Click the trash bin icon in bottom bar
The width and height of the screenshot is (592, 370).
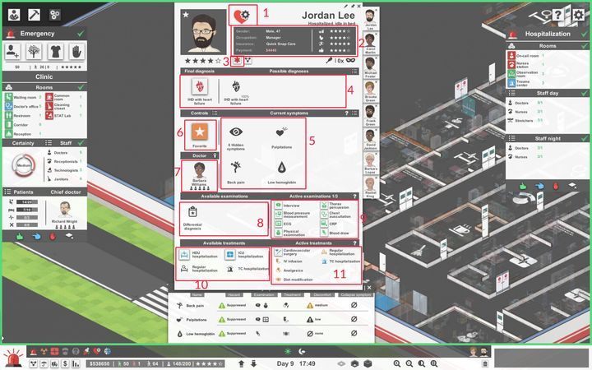click(485, 364)
